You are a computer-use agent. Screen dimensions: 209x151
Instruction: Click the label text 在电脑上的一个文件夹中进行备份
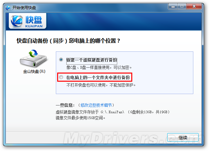point(98,77)
